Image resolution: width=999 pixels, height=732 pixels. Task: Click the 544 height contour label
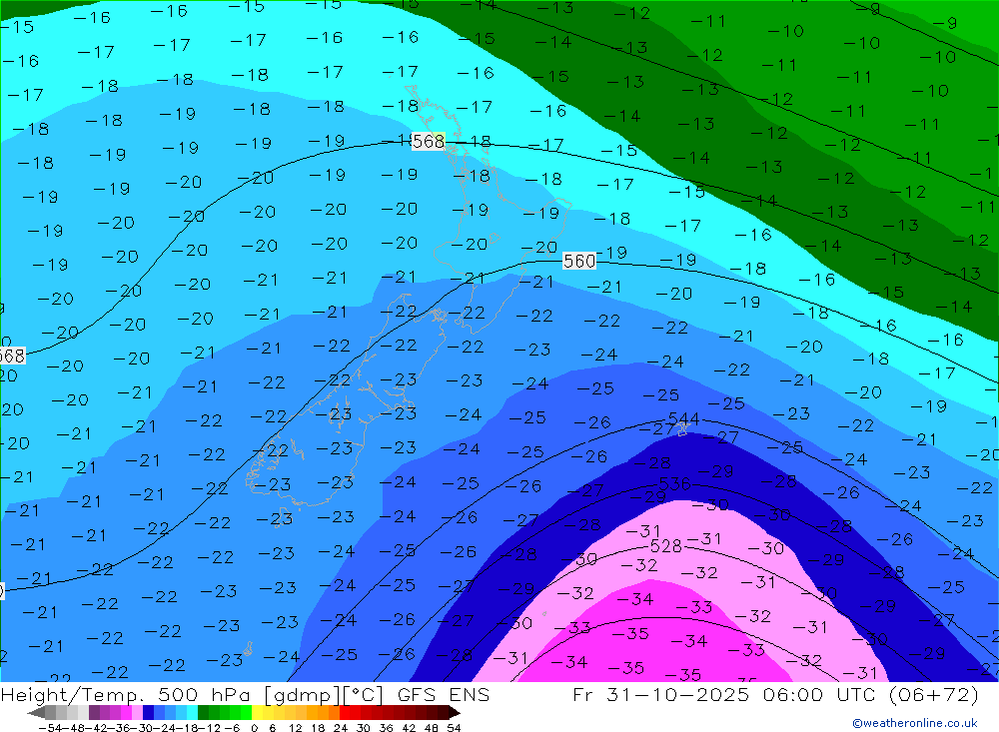click(683, 419)
